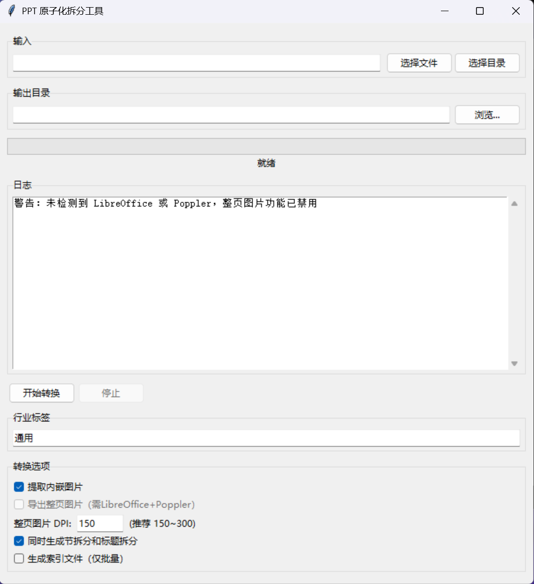534x584 pixels.
Task: Select the 整页图片 DPI value field
Action: point(100,523)
